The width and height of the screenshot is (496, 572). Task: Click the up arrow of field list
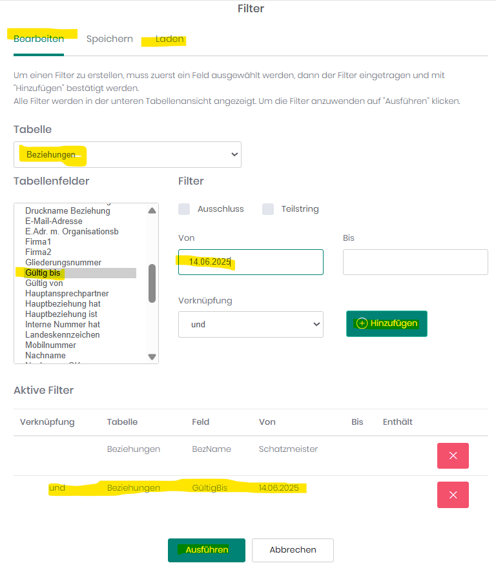coord(152,210)
